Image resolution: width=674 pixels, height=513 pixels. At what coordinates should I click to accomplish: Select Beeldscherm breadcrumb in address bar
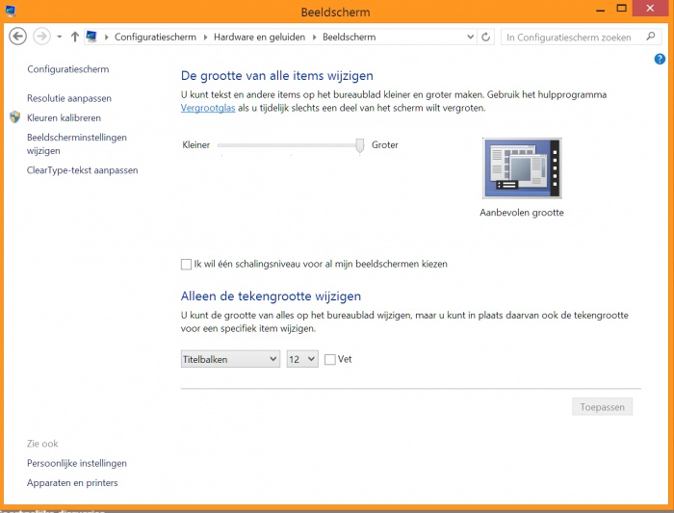[349, 37]
